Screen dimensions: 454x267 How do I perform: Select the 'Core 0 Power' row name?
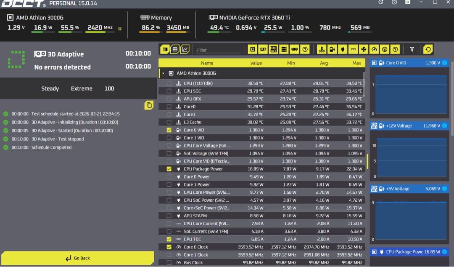point(197,177)
